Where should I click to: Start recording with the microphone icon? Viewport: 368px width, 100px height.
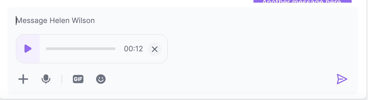[46, 79]
